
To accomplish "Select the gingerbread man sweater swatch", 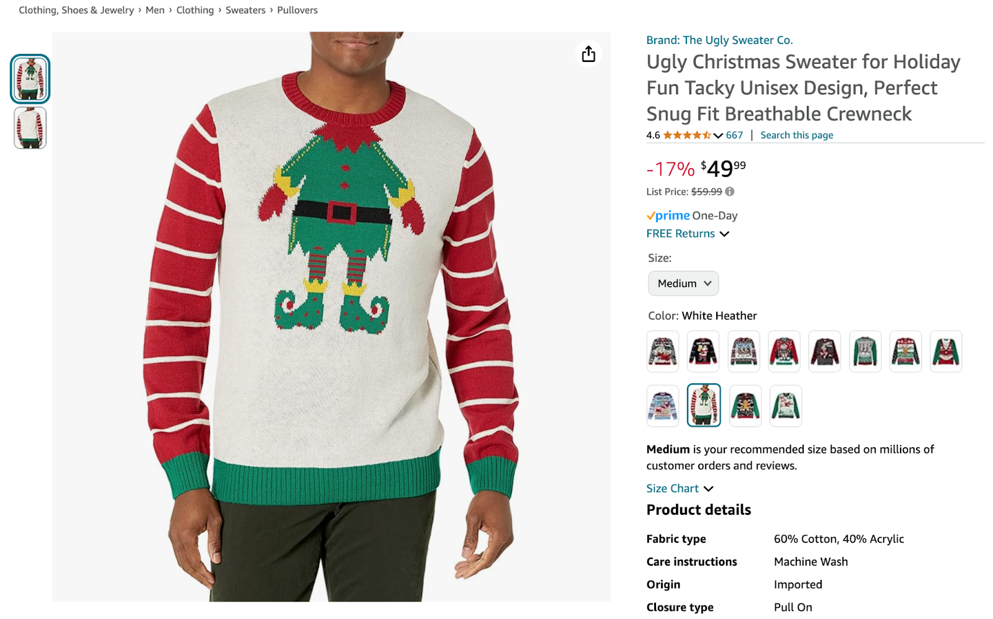I will click(x=744, y=406).
